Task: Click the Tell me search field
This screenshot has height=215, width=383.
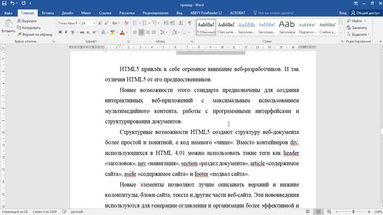Action: tap(273, 13)
